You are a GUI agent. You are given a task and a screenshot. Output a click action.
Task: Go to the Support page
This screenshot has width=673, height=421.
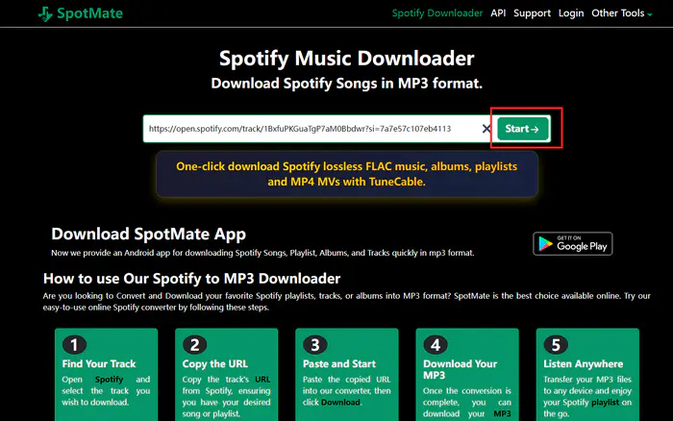click(x=532, y=13)
